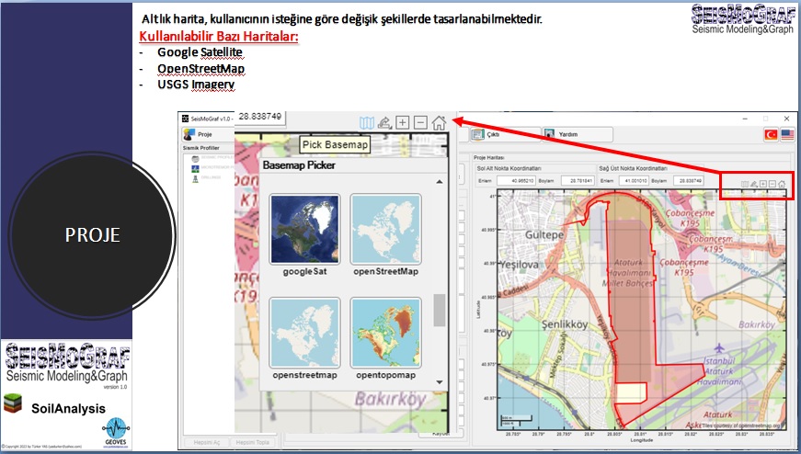Click 'Atatürk Havalimanı Millet Bahçesi' map label
Viewport: 801px width, 454px height.
pos(628,273)
